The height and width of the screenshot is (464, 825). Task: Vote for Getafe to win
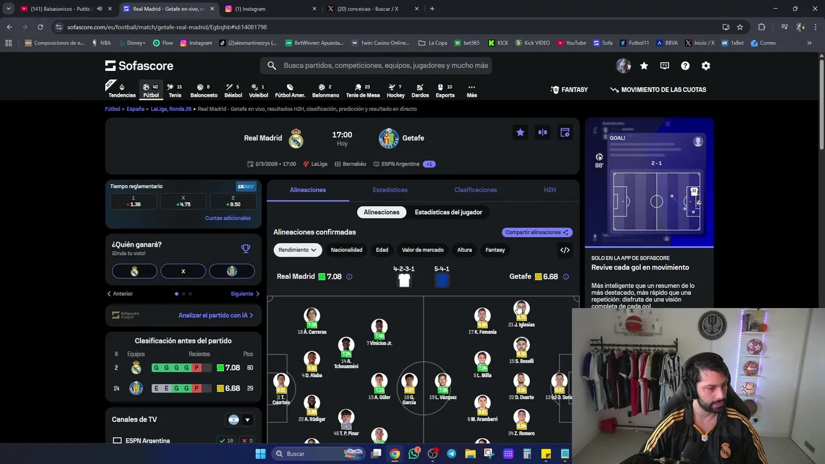pyautogui.click(x=232, y=271)
